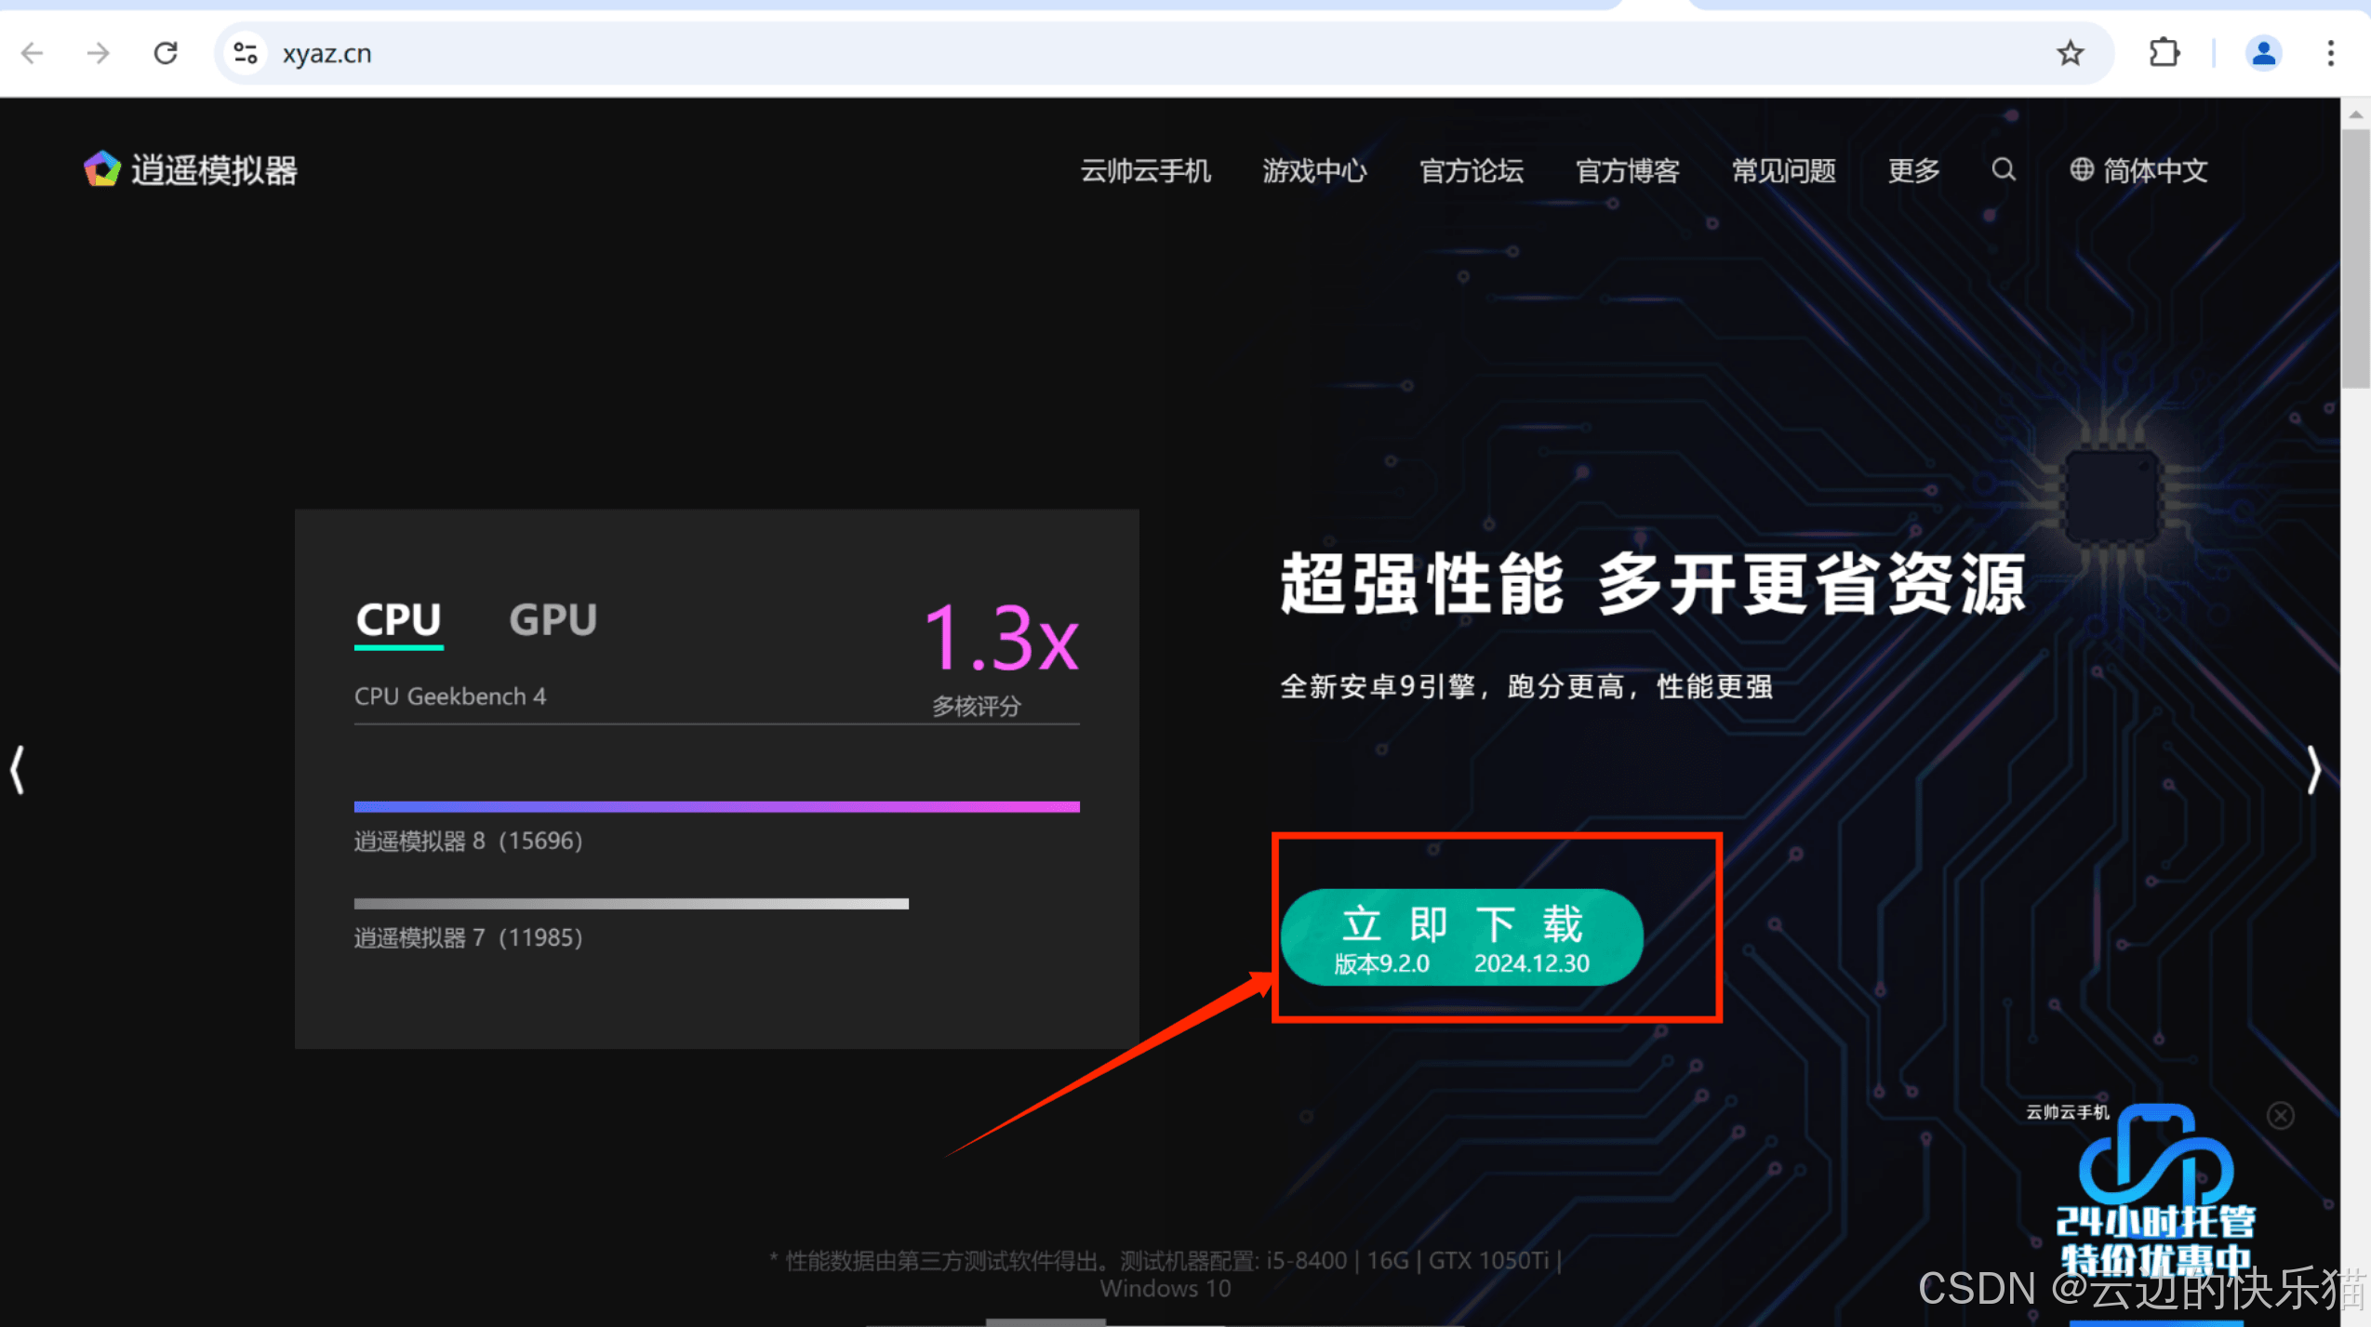Go back using the browser back arrow

33,53
